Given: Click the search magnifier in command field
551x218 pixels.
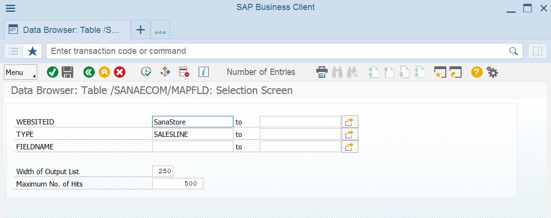Looking at the screenshot, I should (x=513, y=51).
